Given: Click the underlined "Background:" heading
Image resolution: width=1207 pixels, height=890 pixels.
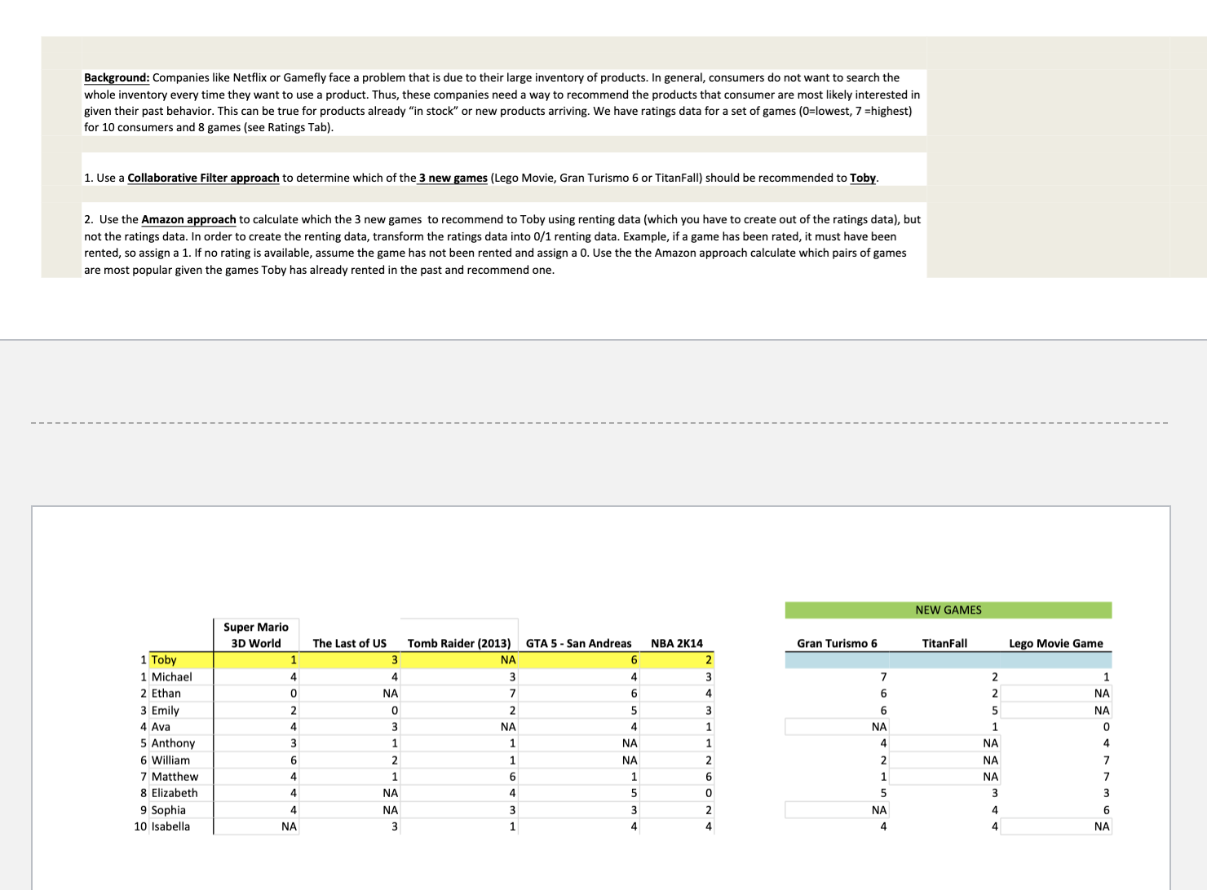Looking at the screenshot, I should [117, 77].
